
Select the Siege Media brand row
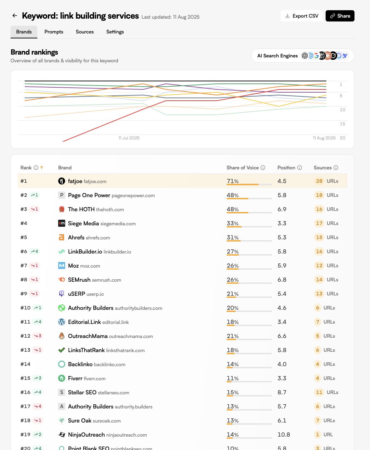tap(183, 223)
